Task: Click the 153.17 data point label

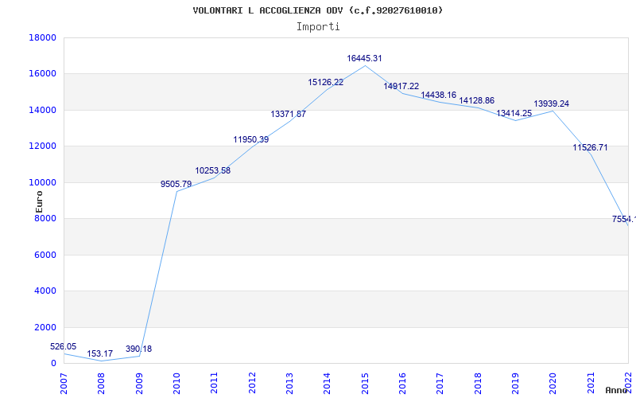Action: click(x=100, y=353)
